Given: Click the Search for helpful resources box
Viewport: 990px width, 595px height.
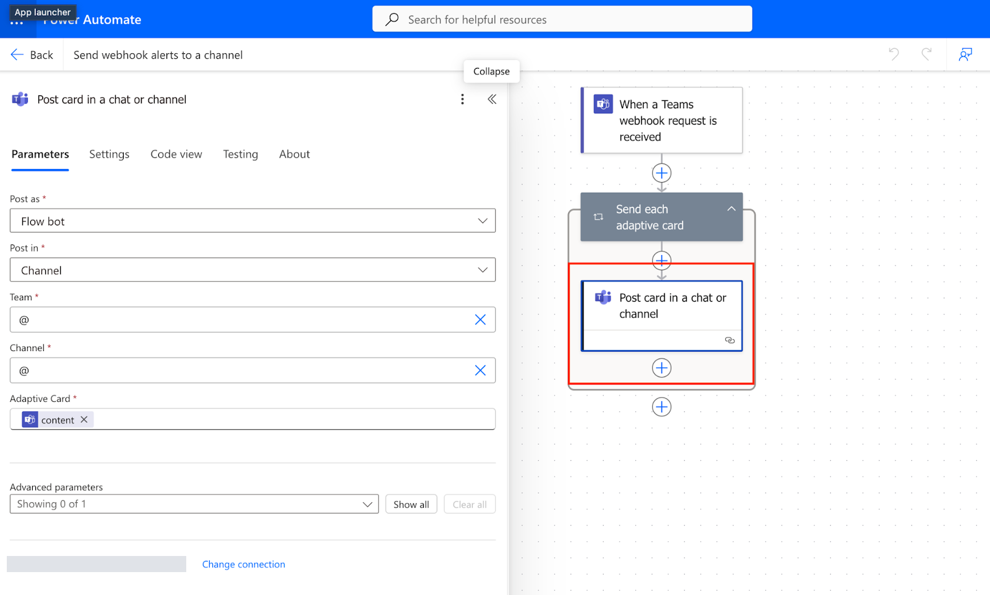Looking at the screenshot, I should click(x=562, y=19).
